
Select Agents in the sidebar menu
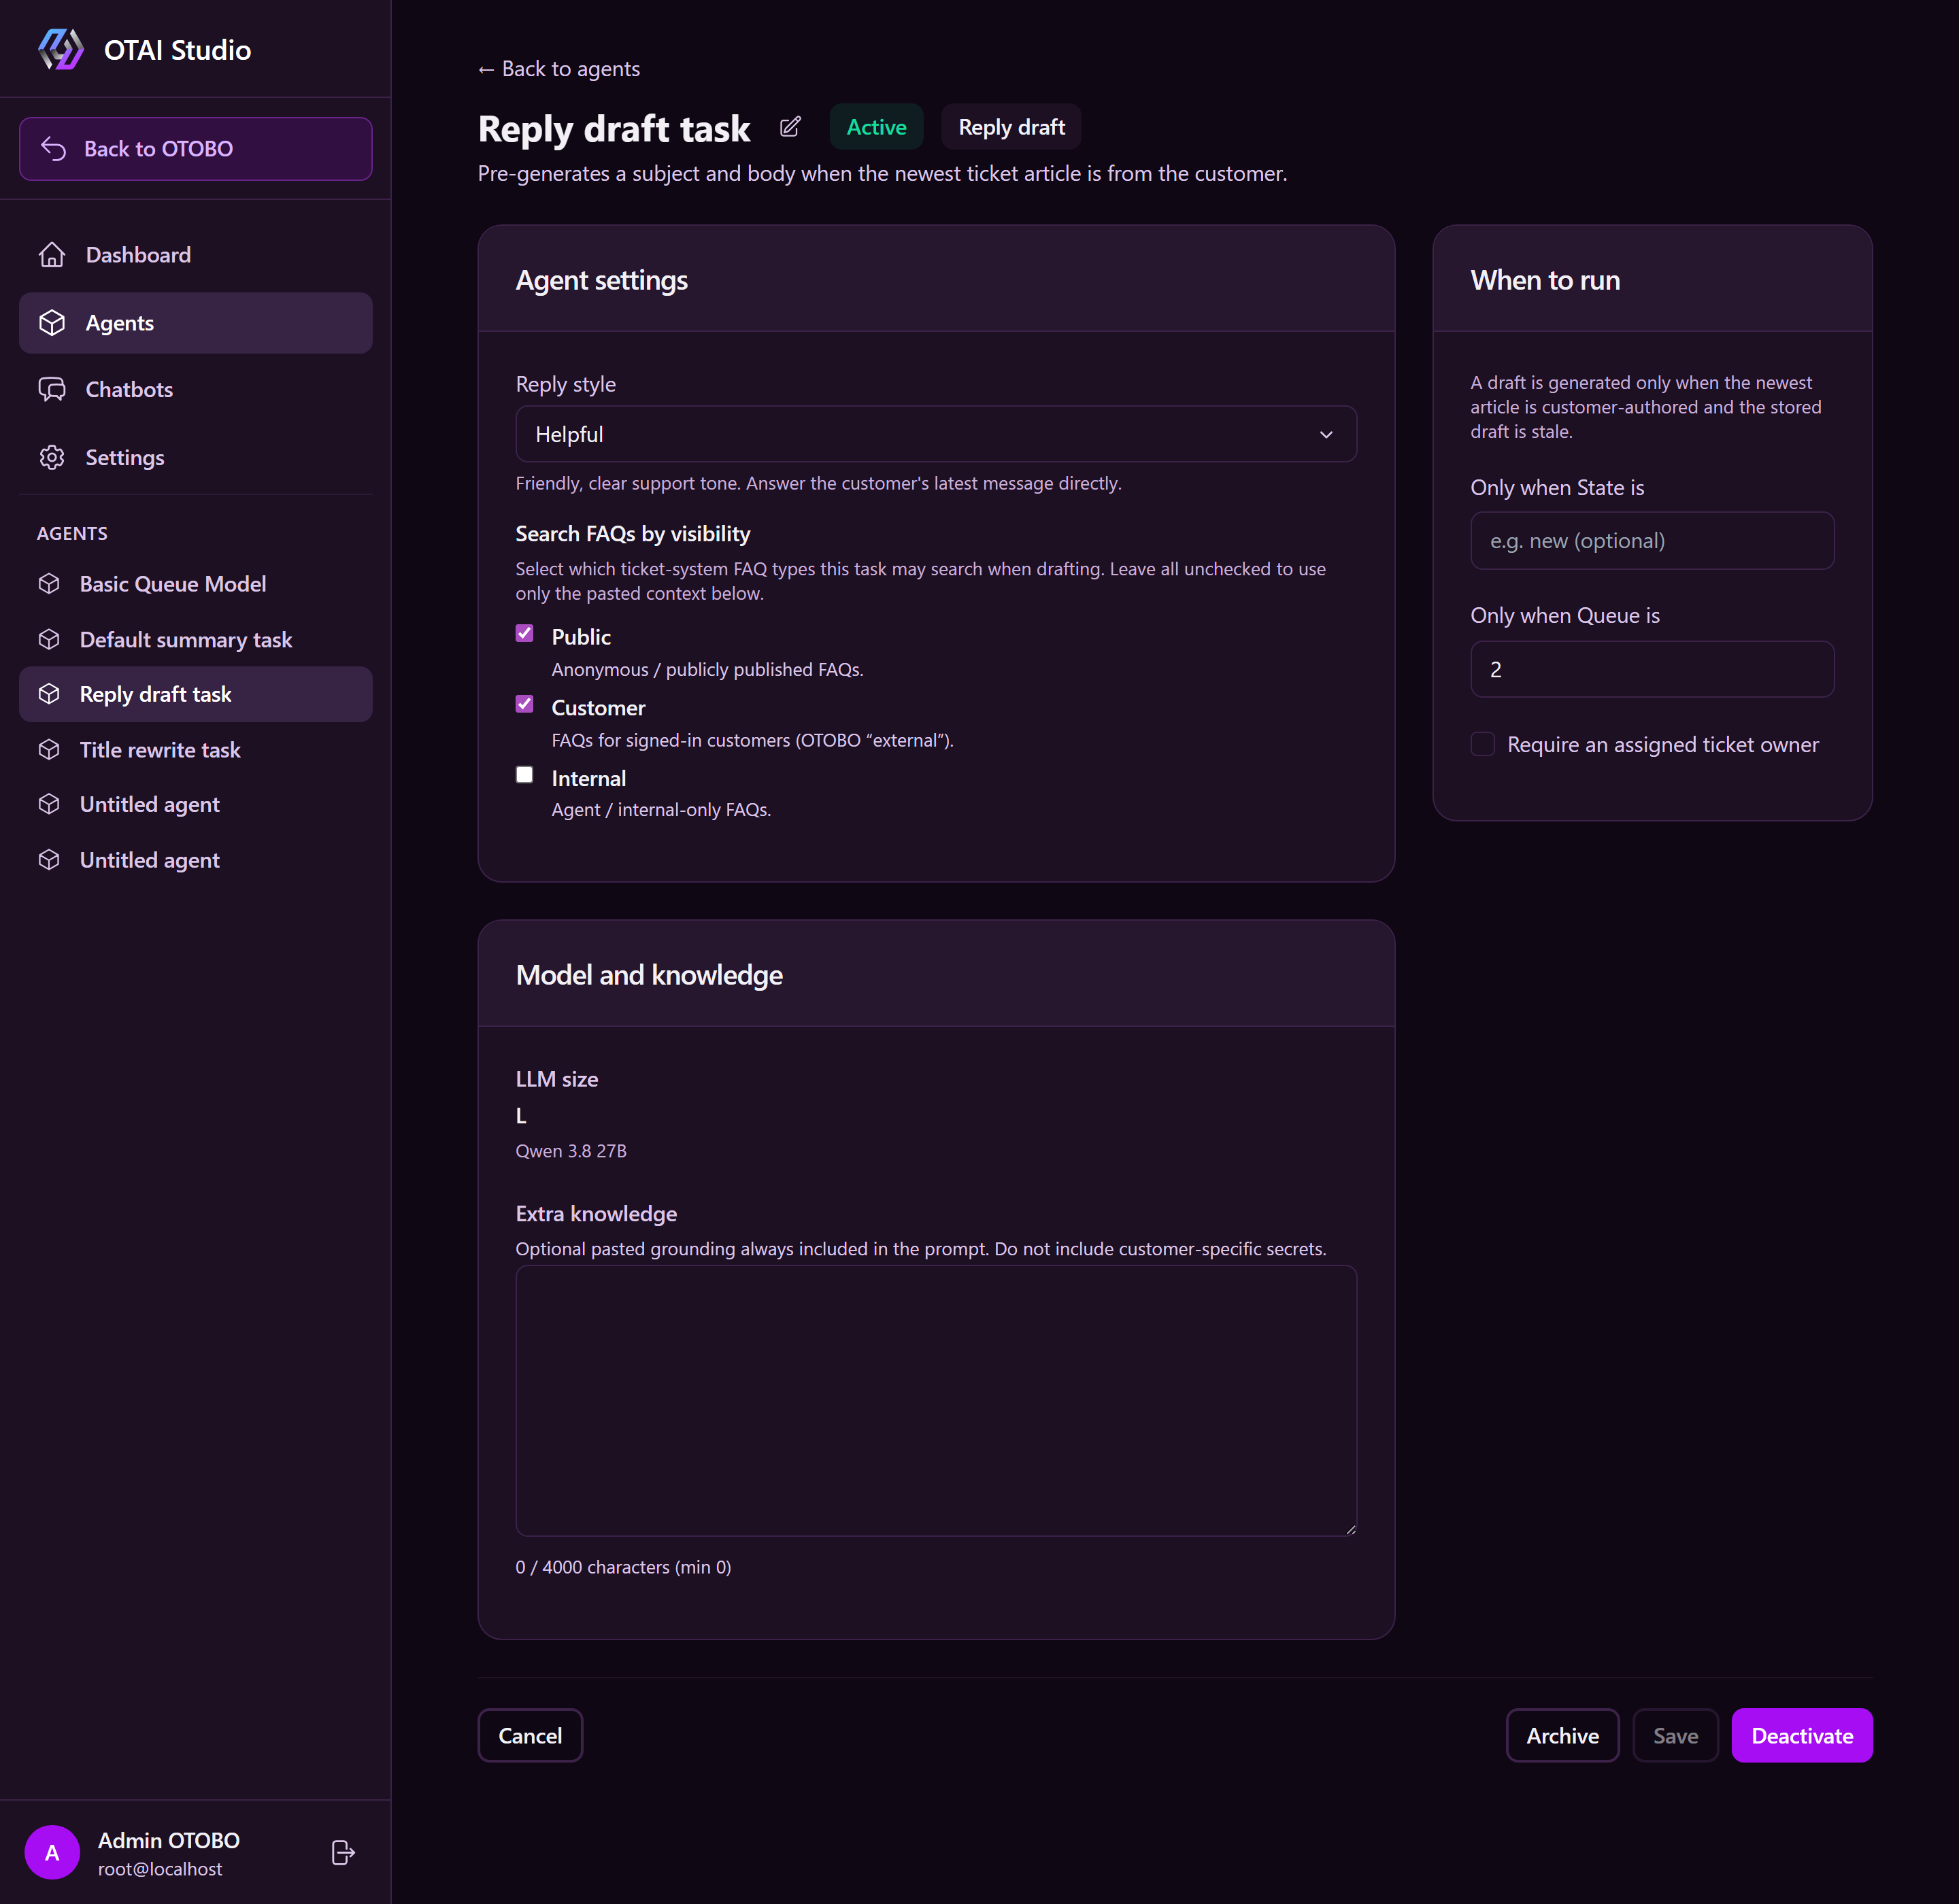click(x=195, y=323)
